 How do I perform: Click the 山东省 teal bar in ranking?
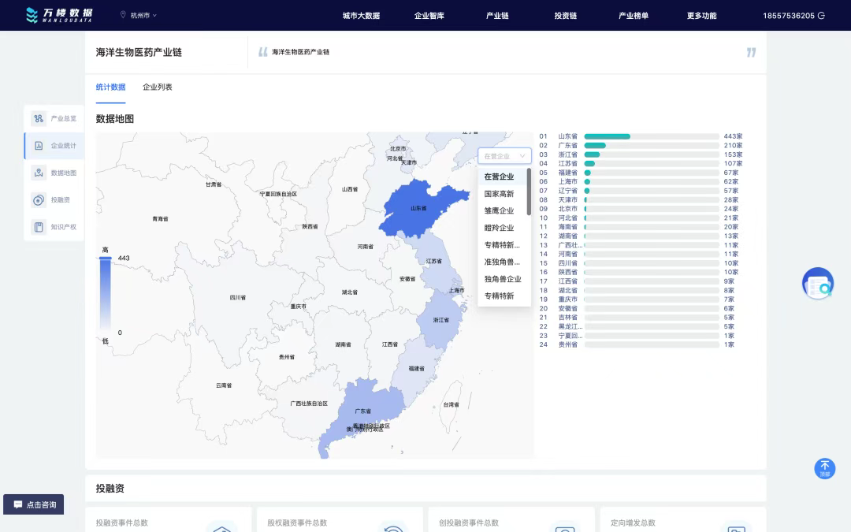(608, 136)
